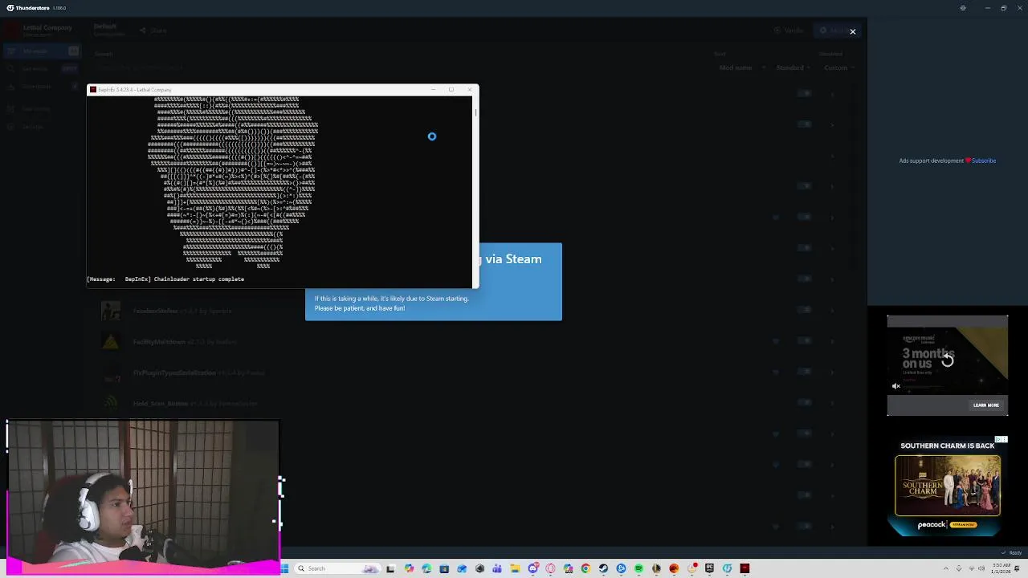Open Microsoft Teams from the taskbar
Image resolution: width=1028 pixels, height=578 pixels.
497,568
